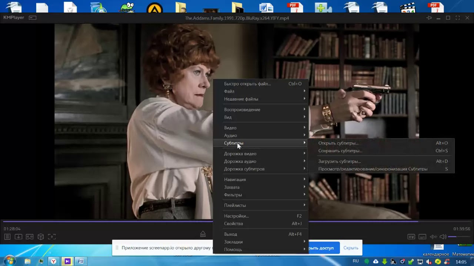The image size is (474, 266).
Task: Switch to compact mode icon beside KMPlayer logo
Action: [33, 18]
